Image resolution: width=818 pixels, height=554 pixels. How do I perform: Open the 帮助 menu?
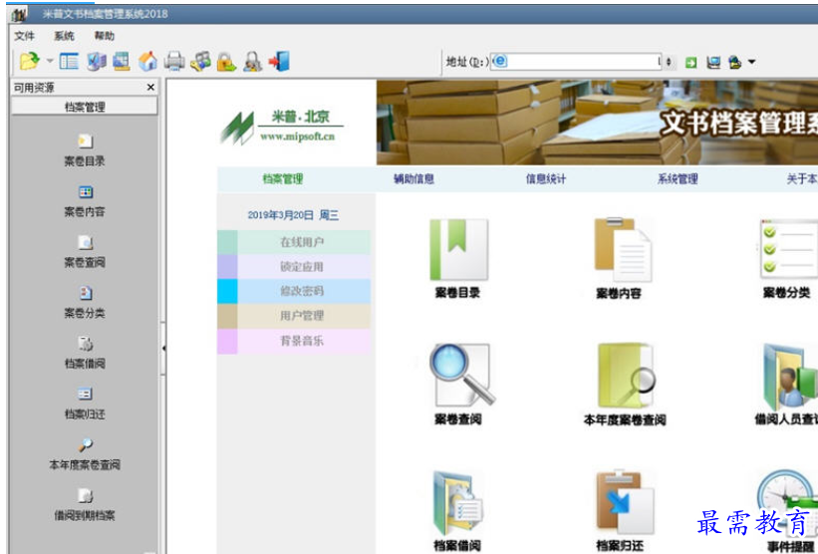click(105, 36)
